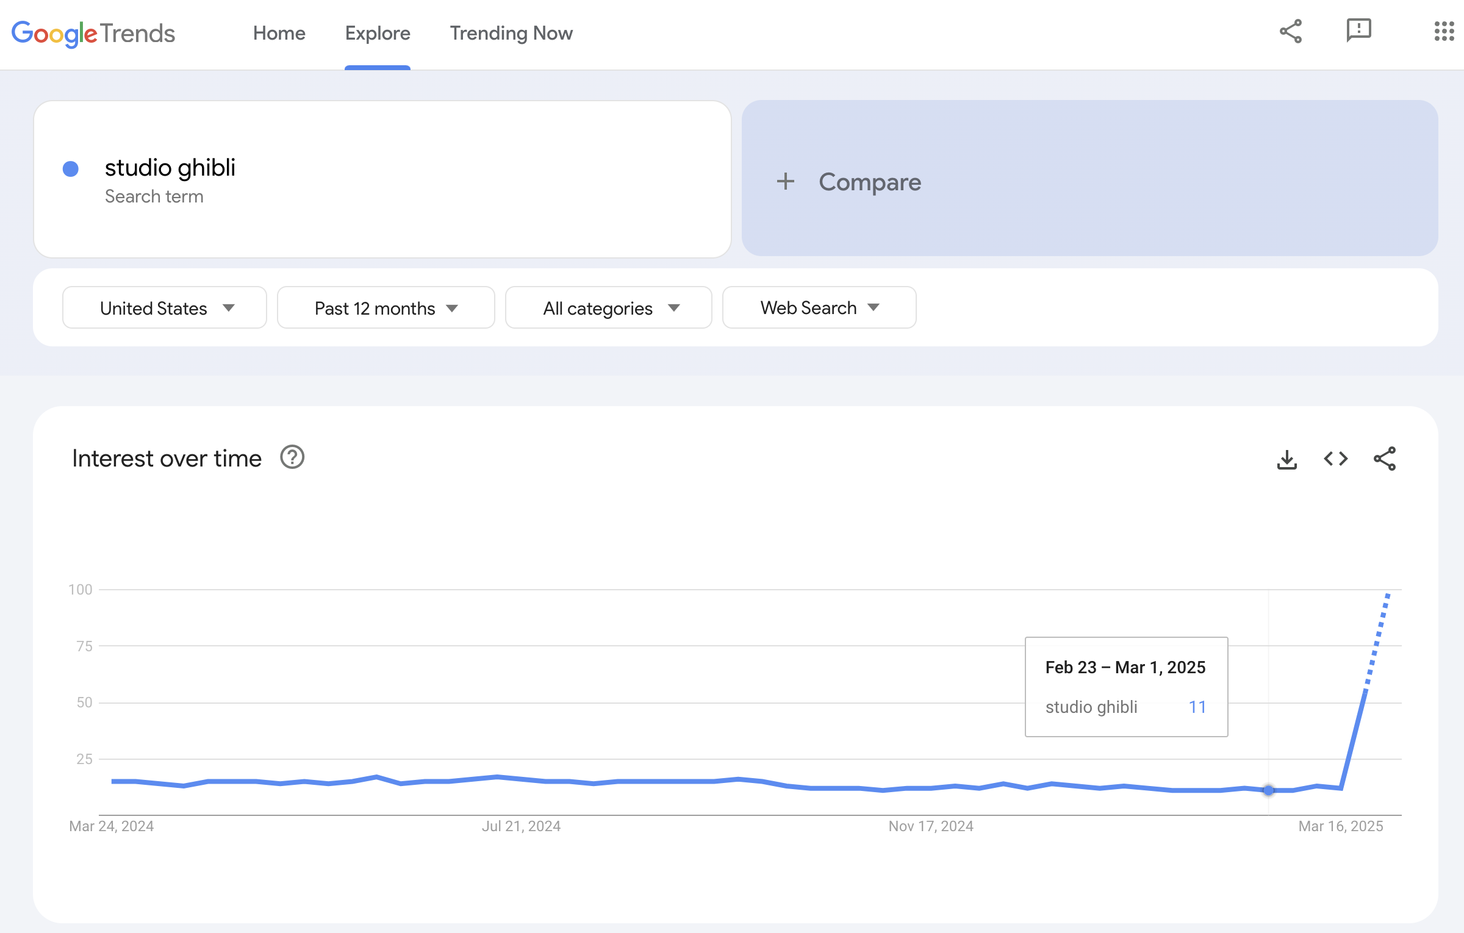The height and width of the screenshot is (933, 1464).
Task: Open the Web Search type dropdown
Action: pyautogui.click(x=819, y=308)
